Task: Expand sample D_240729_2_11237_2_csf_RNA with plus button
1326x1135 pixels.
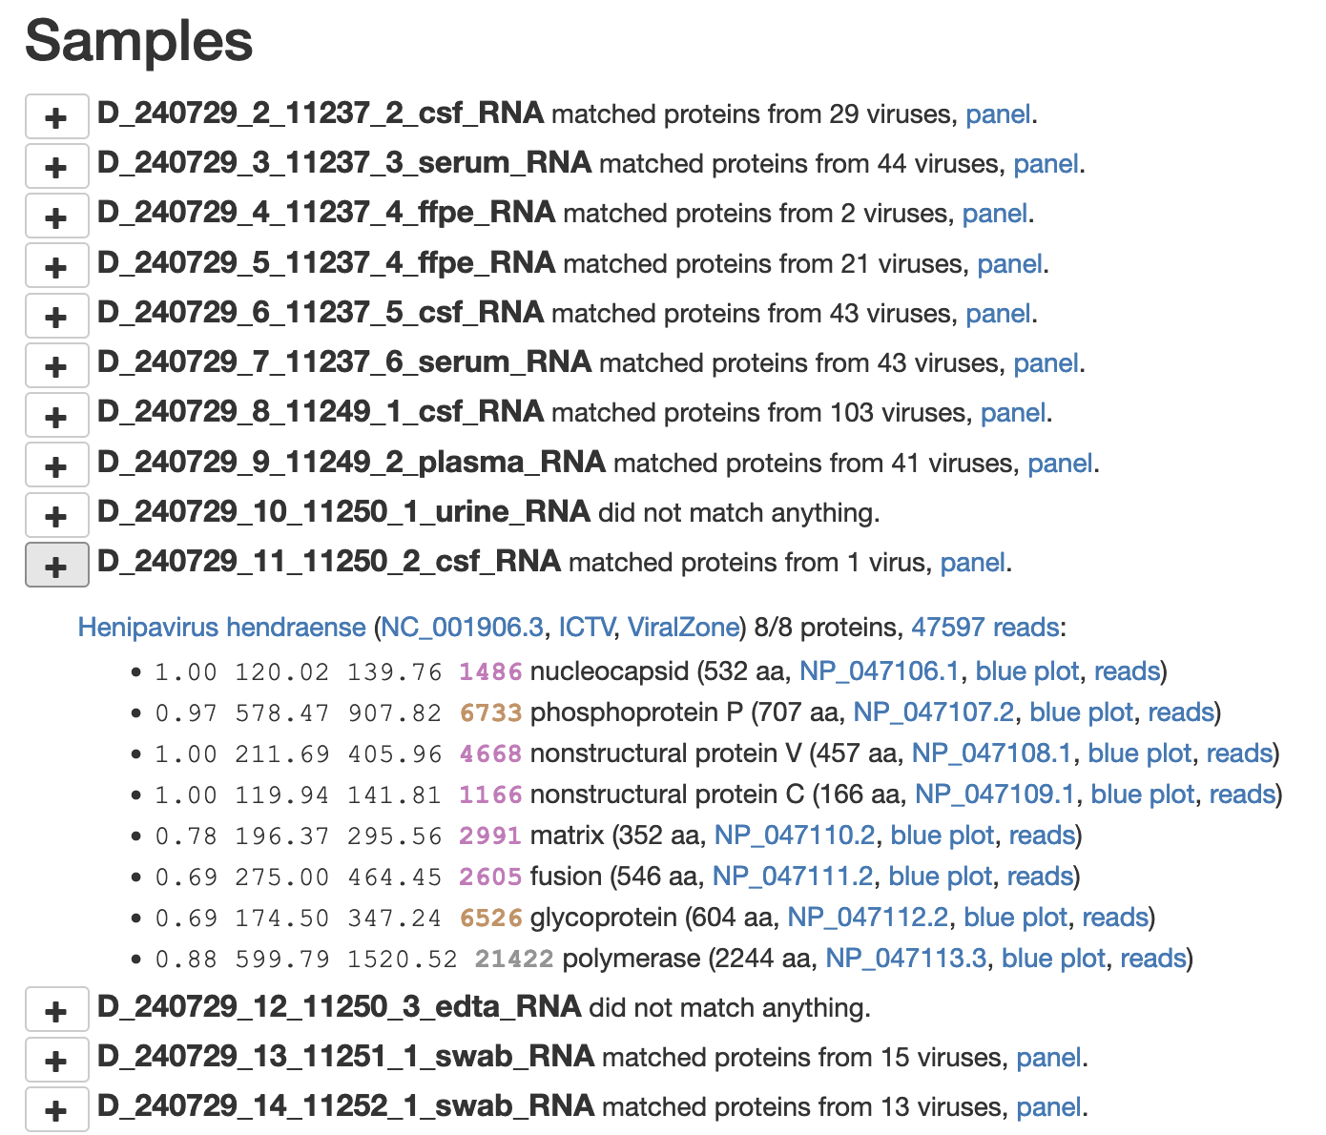Action: click(56, 117)
